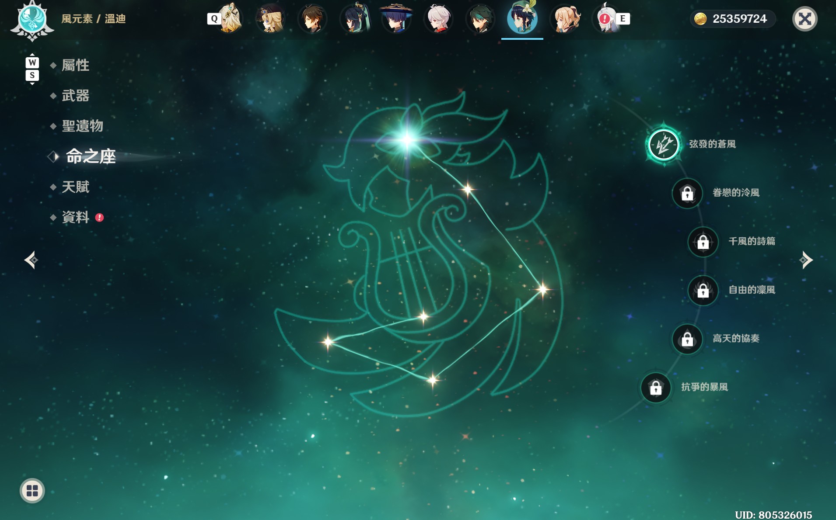The height and width of the screenshot is (520, 836).
Task: Click the lock icon for 自由的凜風
Action: coord(703,290)
